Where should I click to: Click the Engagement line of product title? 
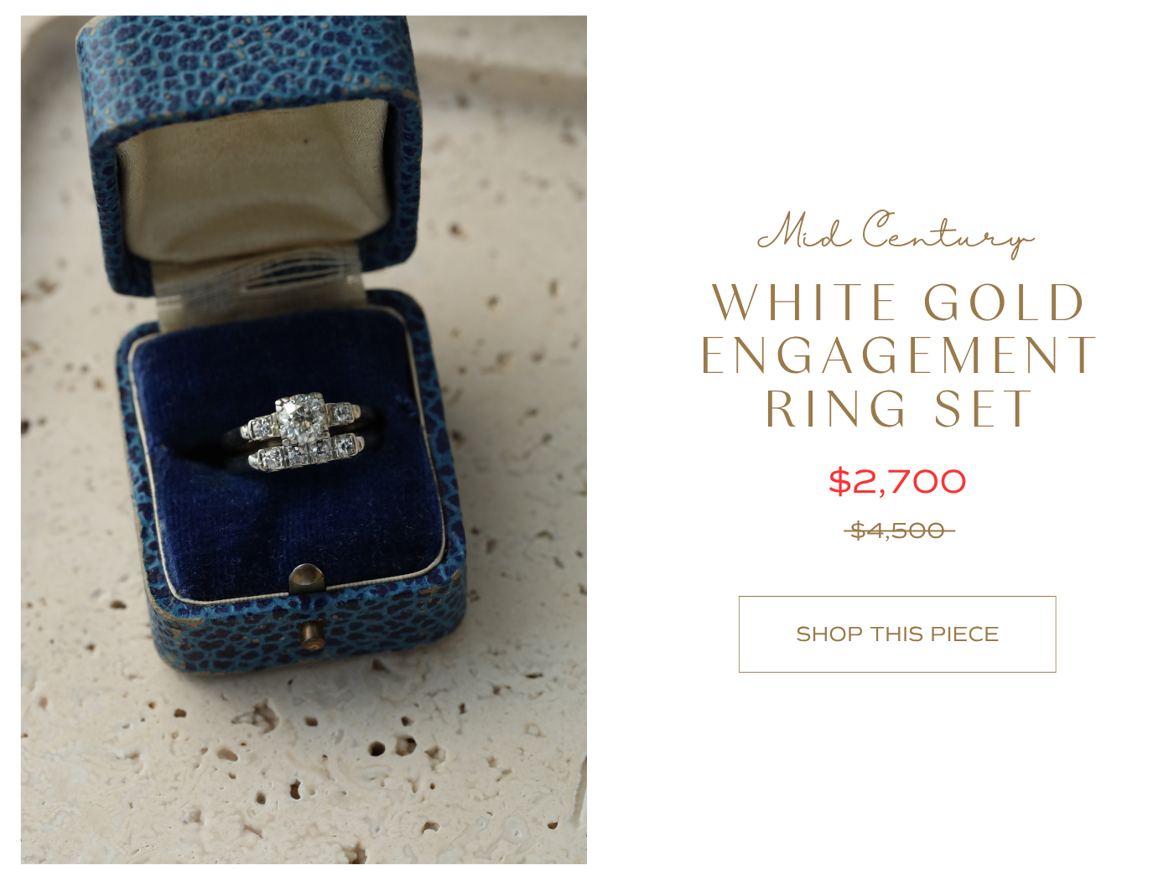pyautogui.click(x=898, y=355)
